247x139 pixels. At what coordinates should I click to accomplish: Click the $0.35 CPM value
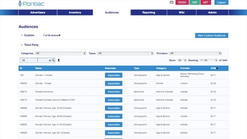pos(213,83)
